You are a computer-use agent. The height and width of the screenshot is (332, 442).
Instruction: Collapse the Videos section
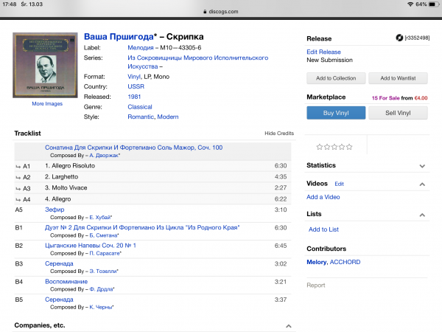pos(422,184)
